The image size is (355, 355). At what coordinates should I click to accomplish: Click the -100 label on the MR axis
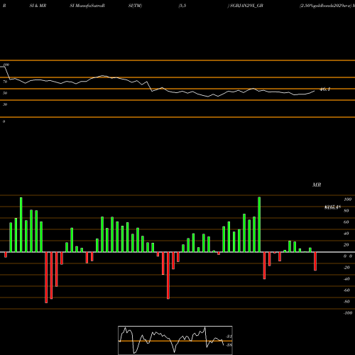tap(348, 313)
